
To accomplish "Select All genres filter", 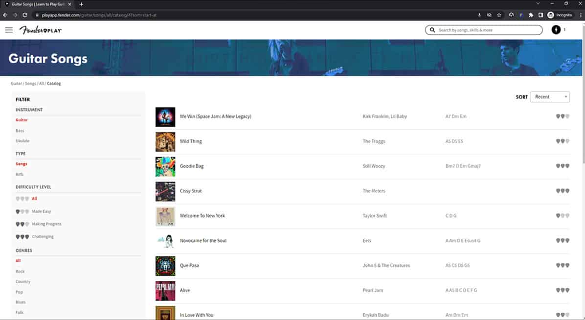I will 18,261.
